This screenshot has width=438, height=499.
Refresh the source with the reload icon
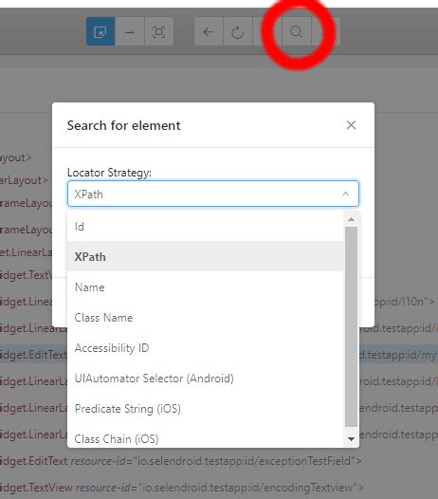tap(238, 31)
